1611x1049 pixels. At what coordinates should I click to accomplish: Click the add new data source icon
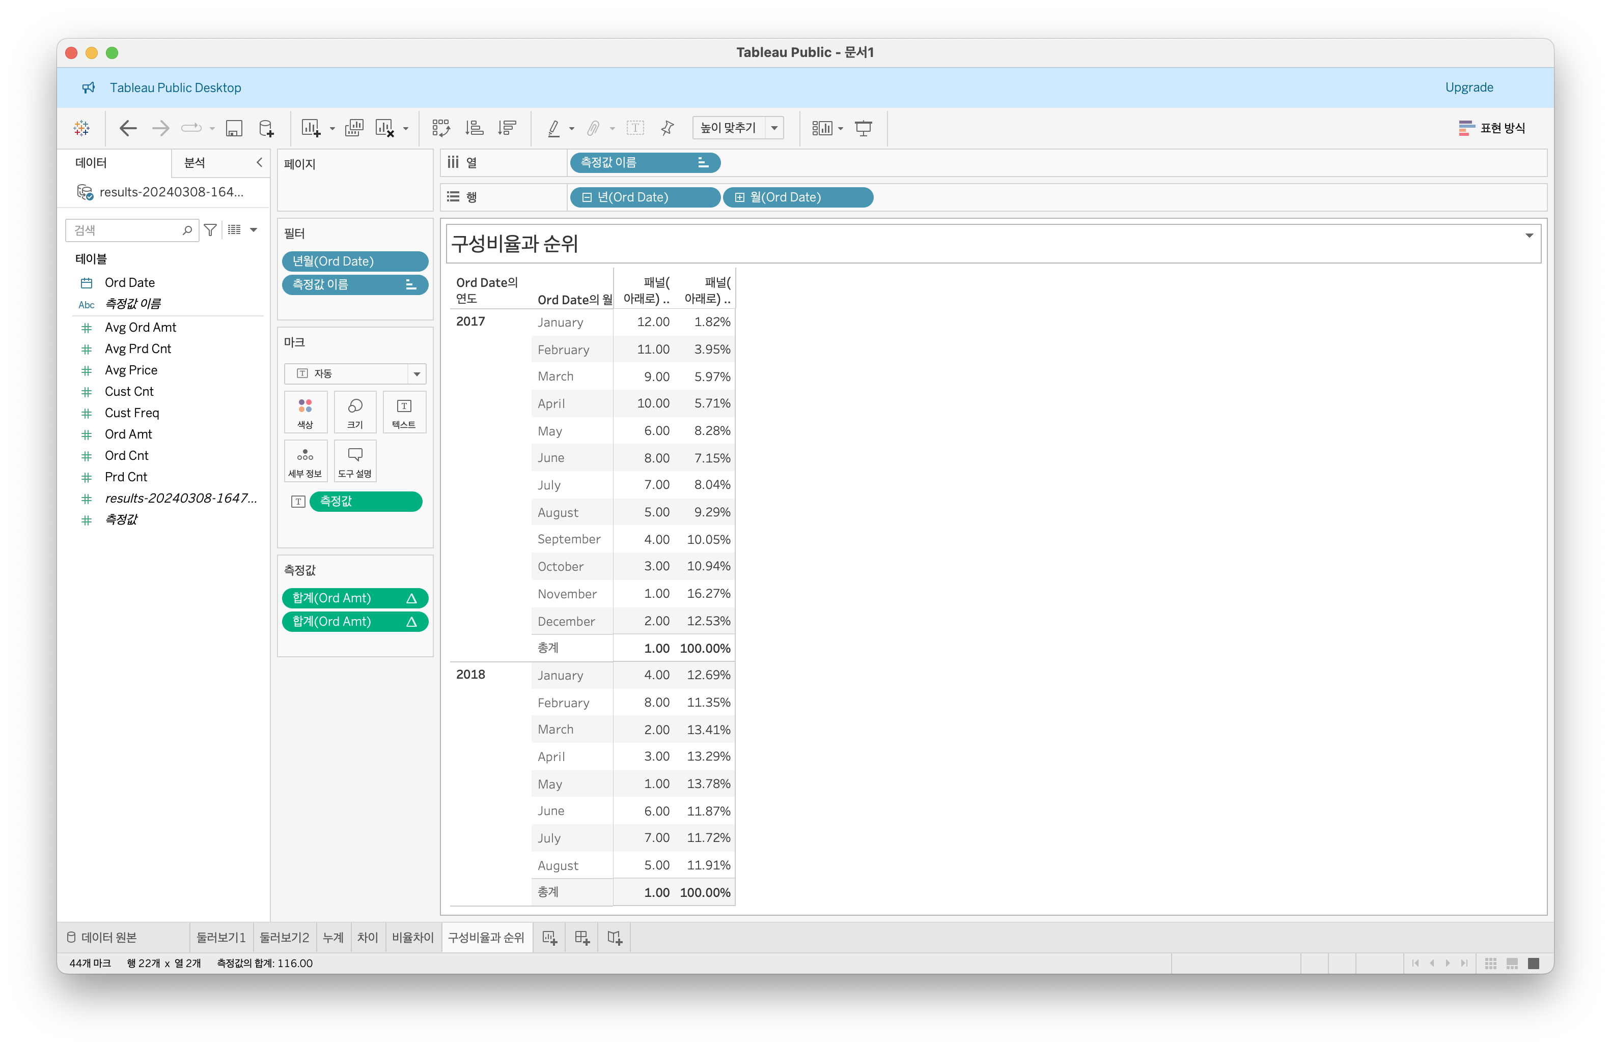click(x=267, y=128)
